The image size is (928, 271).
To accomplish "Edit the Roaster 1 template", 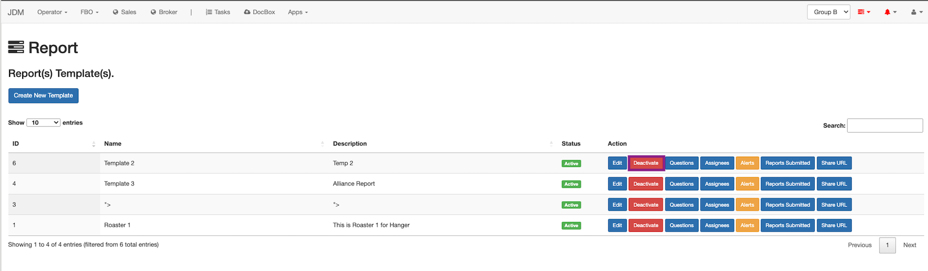I will pyautogui.click(x=617, y=226).
